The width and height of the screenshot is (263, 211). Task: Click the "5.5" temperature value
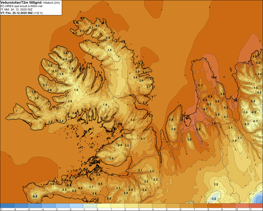[217, 101]
